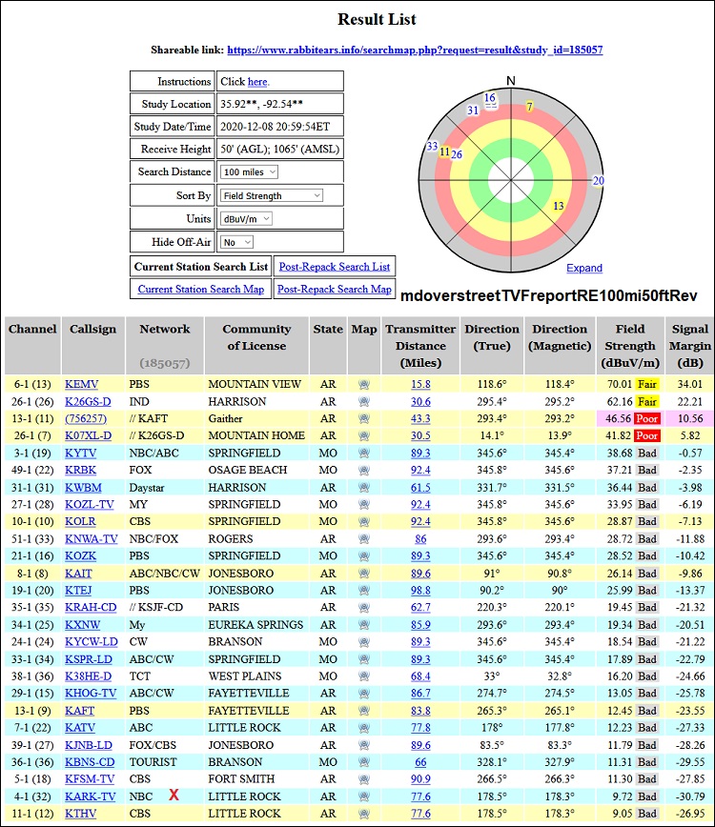Open the map icon for KEMV
This screenshot has width=715, height=827.
tap(363, 385)
